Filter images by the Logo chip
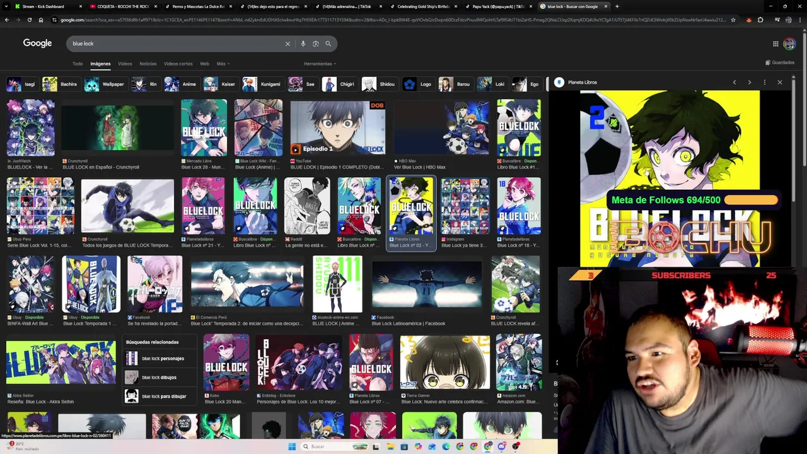The width and height of the screenshot is (807, 454). coord(418,84)
